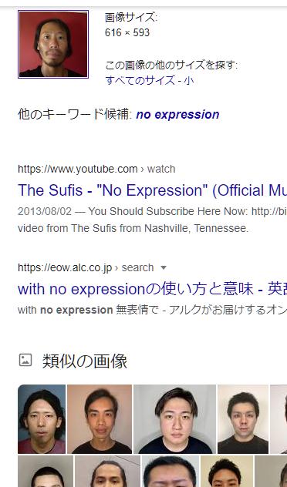Open The Sufis 'No Expression' YouTube result
This screenshot has width=287, height=487.
[152, 190]
